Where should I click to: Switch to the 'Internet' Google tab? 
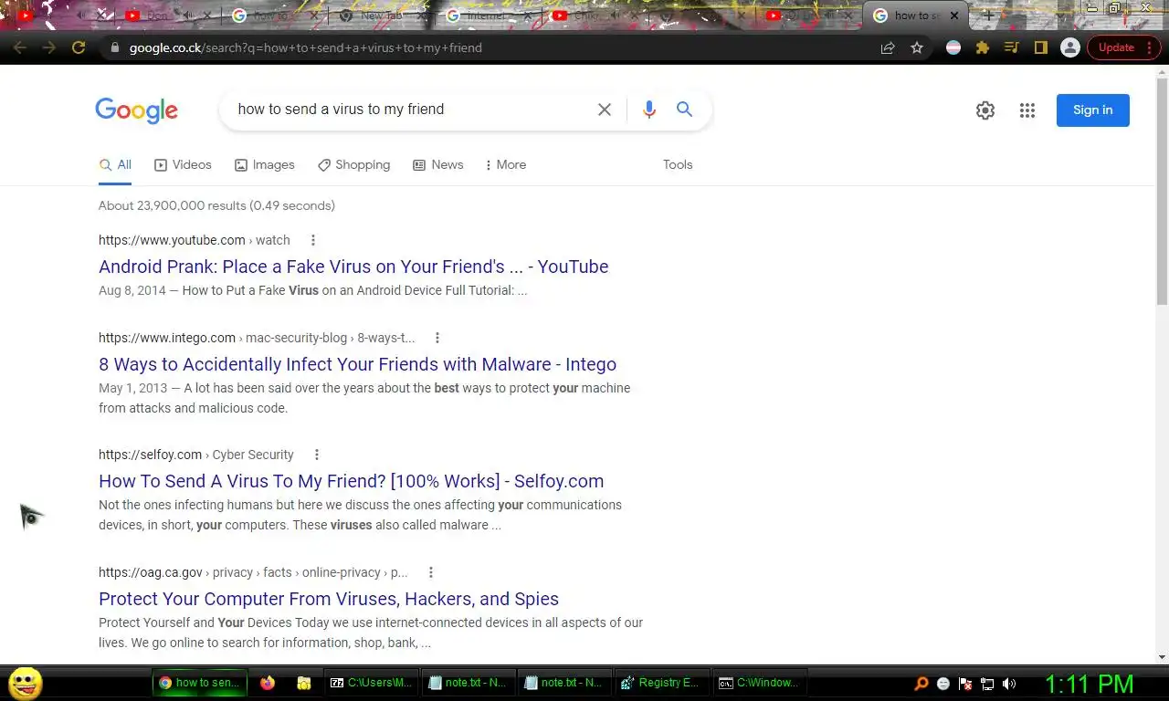point(490,16)
